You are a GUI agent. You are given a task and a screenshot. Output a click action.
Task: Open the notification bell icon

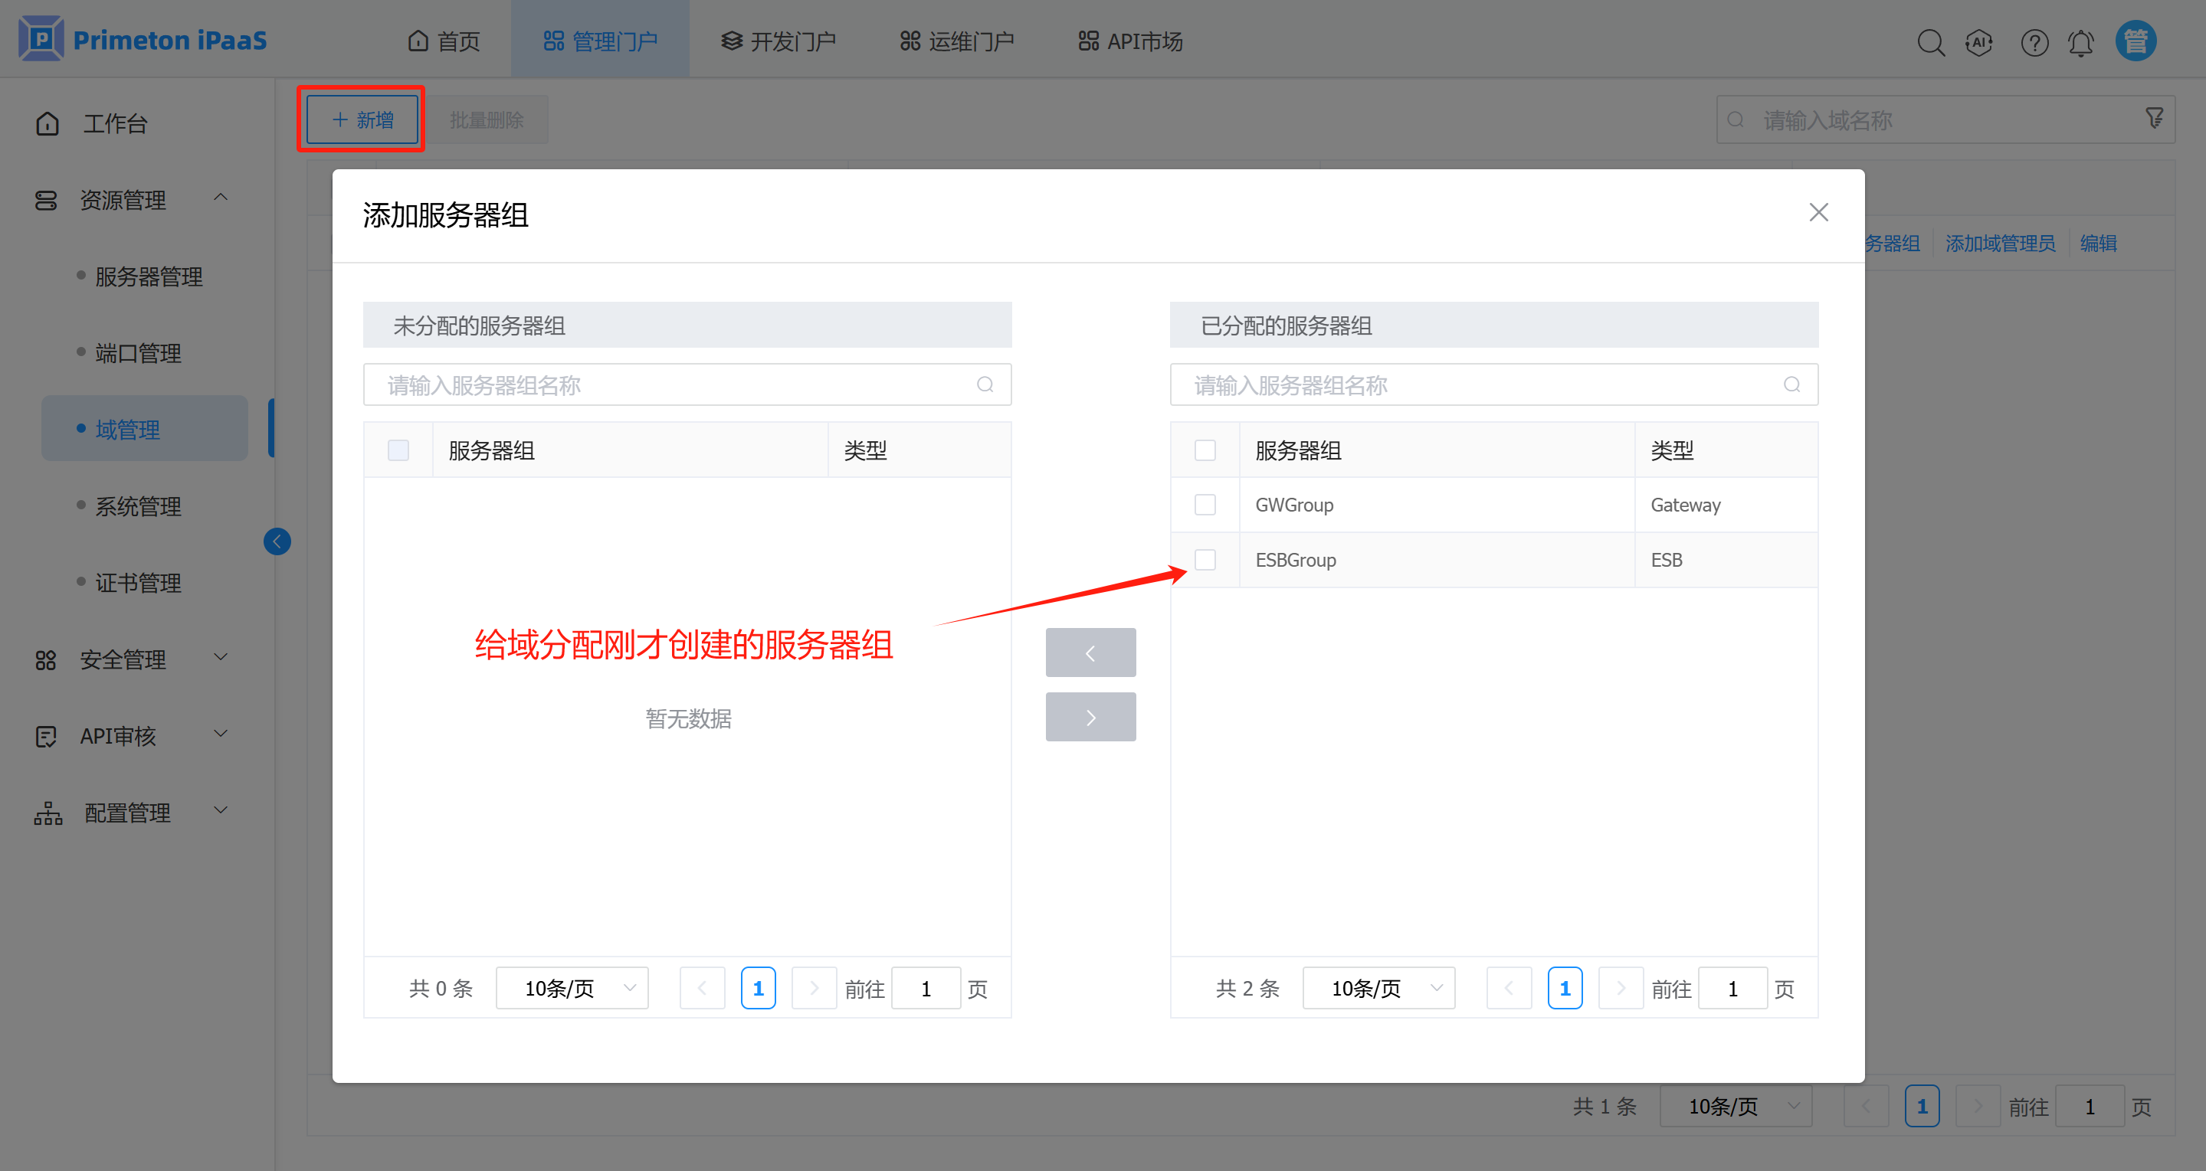2080,42
